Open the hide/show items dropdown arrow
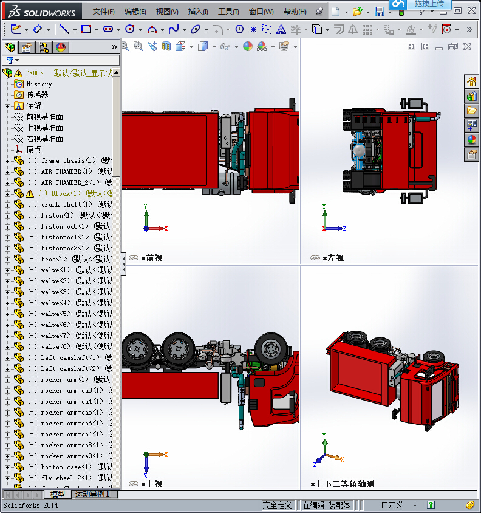The height and width of the screenshot is (513, 481). (x=236, y=47)
